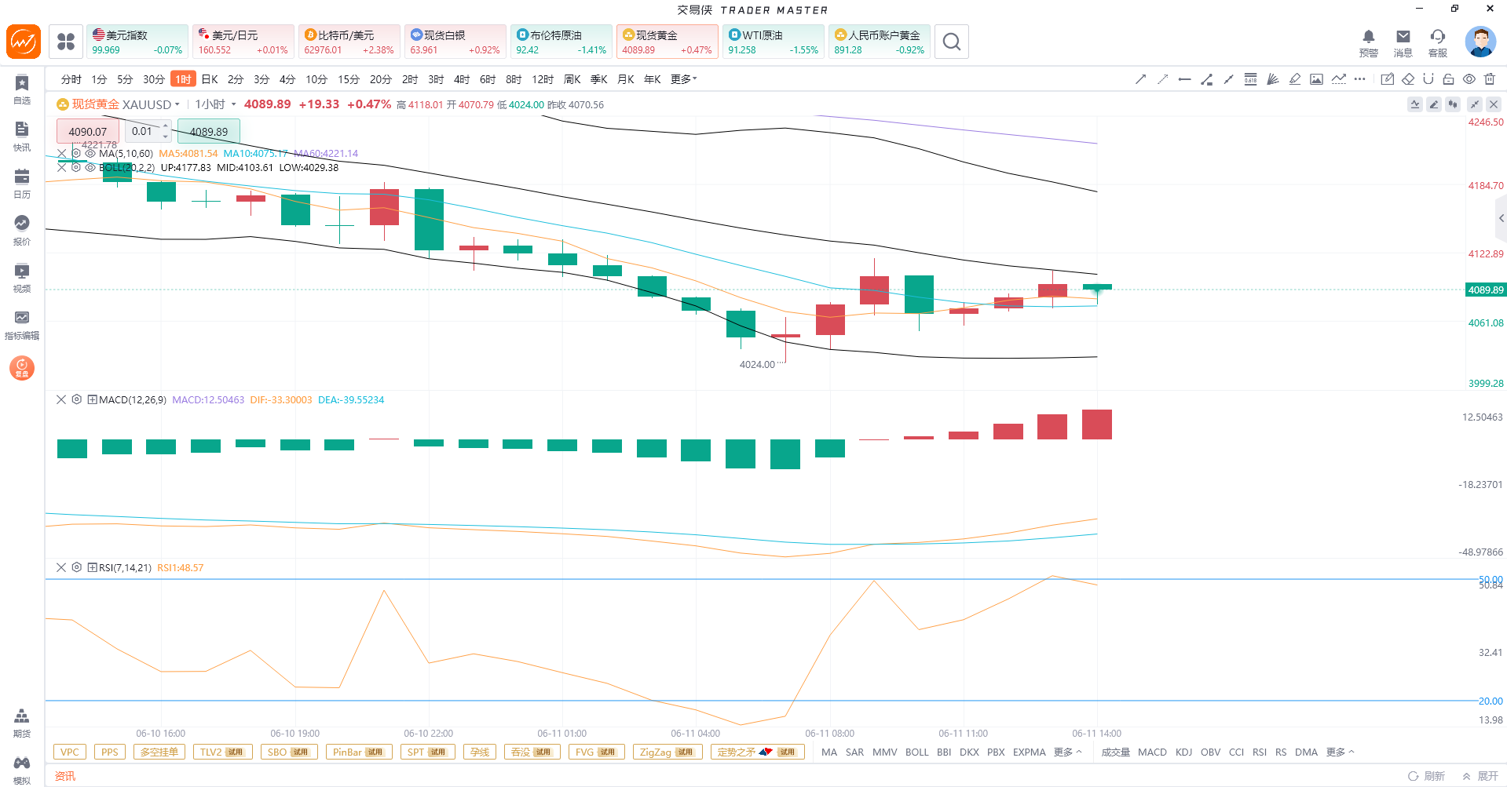Click the 0.01 lot size field

148,131
